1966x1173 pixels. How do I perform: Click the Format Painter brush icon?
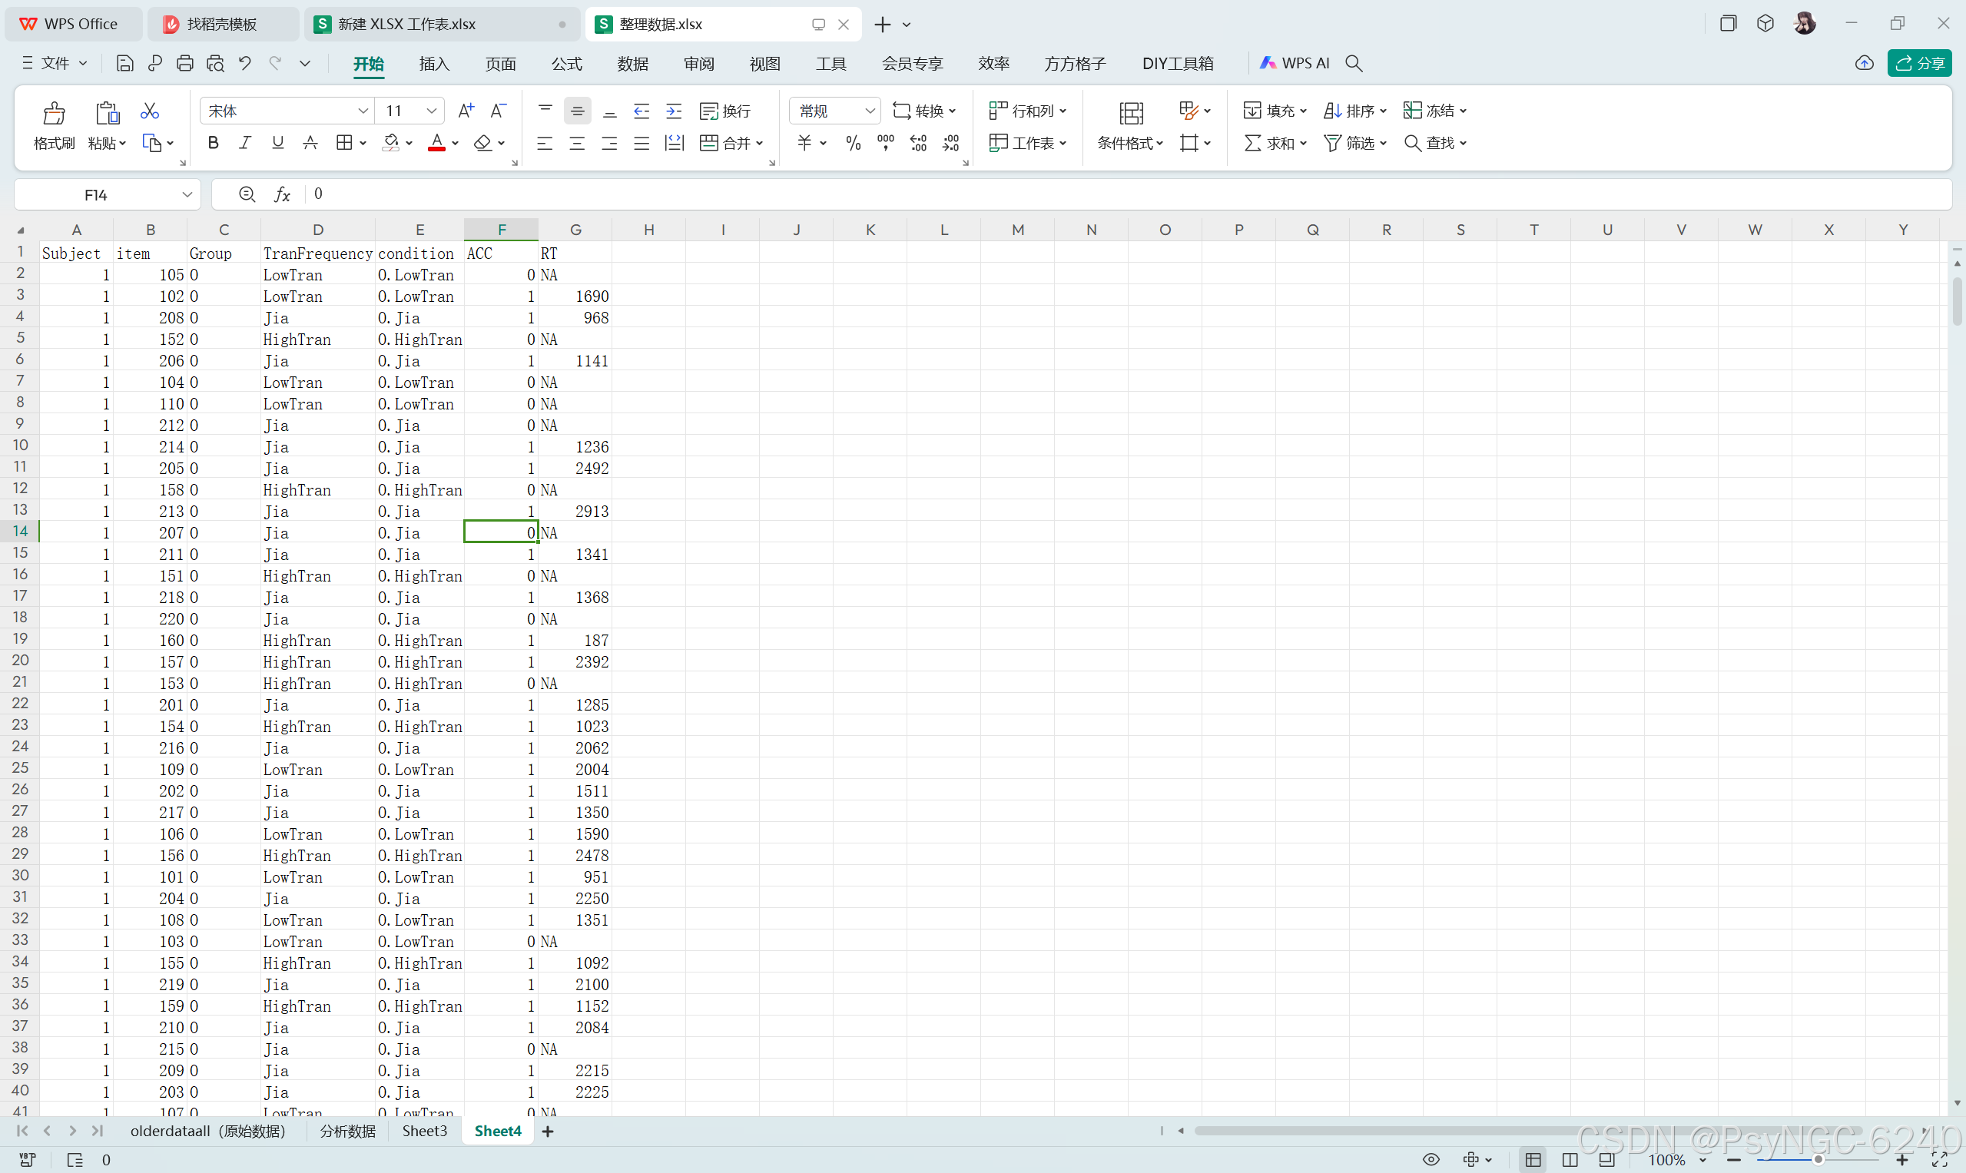click(54, 114)
